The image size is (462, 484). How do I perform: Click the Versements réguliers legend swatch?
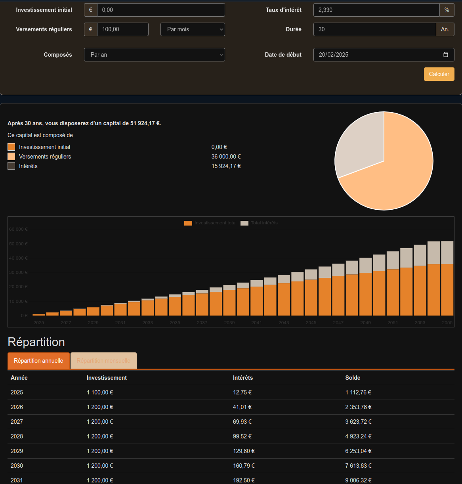(11, 157)
